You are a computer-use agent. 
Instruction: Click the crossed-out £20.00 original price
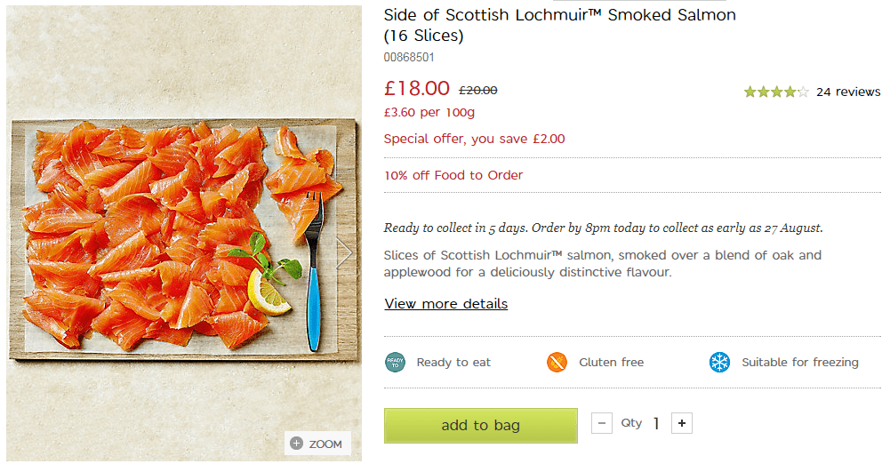[x=477, y=90]
